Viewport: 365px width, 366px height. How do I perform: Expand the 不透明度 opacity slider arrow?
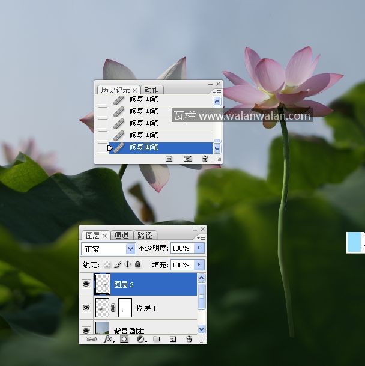(x=199, y=248)
